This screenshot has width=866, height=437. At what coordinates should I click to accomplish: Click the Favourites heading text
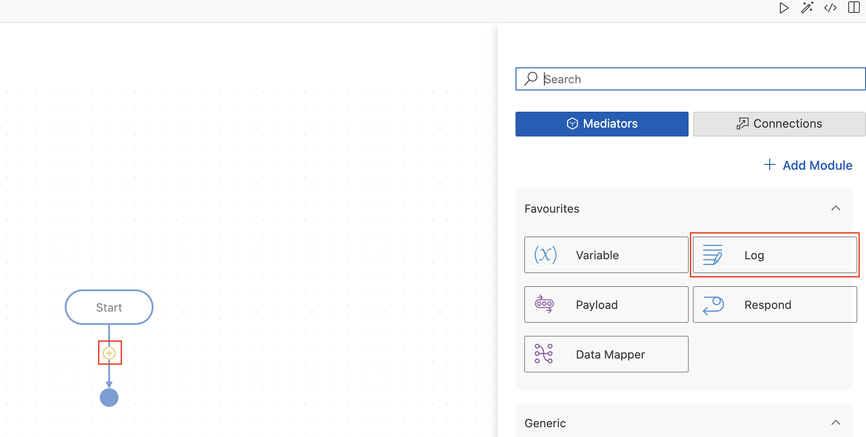[552, 209]
